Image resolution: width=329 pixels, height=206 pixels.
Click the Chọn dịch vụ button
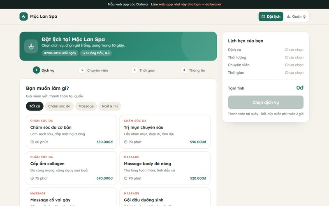pos(266,102)
